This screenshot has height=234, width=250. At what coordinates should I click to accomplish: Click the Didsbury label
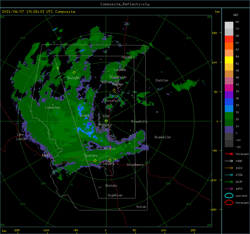coord(105,125)
